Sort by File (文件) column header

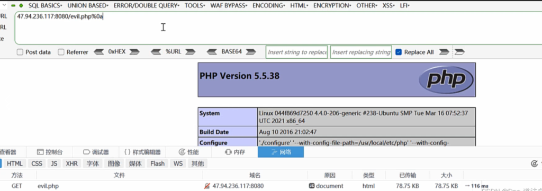119,176
